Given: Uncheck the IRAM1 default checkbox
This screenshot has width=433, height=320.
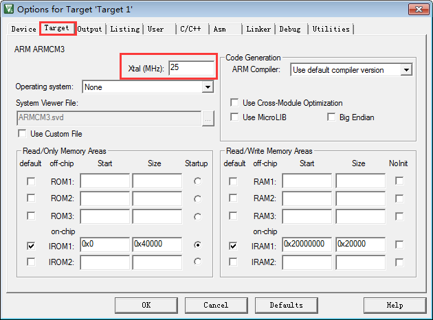Looking at the screenshot, I should pyautogui.click(x=233, y=246).
